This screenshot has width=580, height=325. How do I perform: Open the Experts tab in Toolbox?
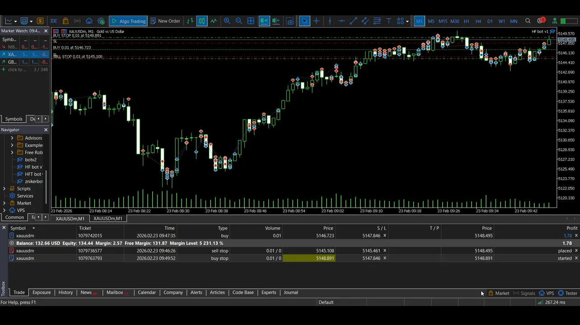coord(269,292)
